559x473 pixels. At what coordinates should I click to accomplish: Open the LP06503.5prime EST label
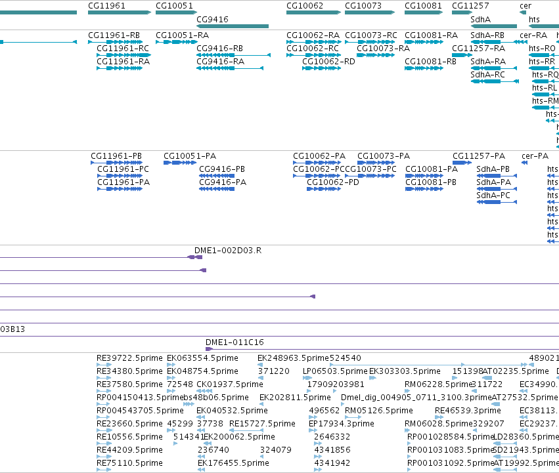pos(335,371)
